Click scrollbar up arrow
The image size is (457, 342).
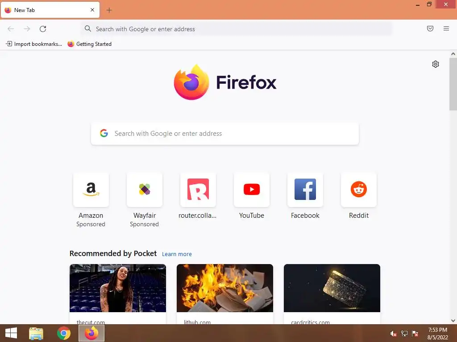point(453,54)
